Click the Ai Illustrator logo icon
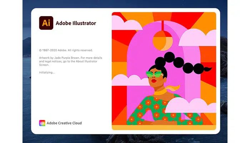Image resolution: width=250 pixels, height=143 pixels. pyautogui.click(x=46, y=23)
